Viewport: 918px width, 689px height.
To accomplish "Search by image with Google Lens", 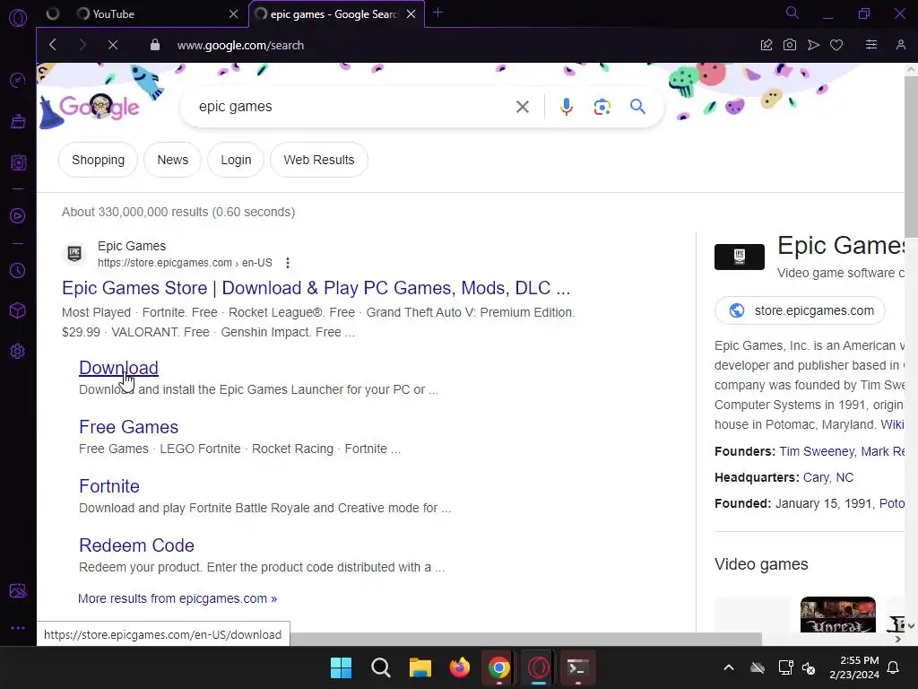I will coord(602,107).
